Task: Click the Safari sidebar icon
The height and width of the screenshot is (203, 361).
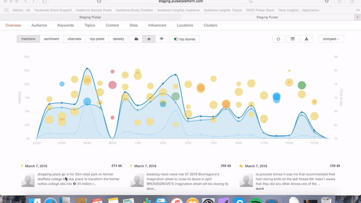Action: (x=44, y=2)
